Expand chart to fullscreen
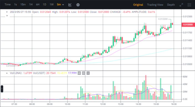The image size is (195, 107). pos(181,5)
